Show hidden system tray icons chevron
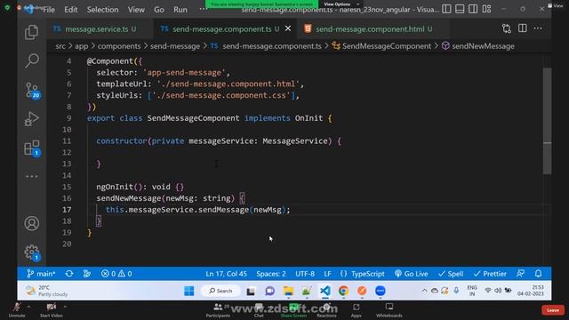The height and width of the screenshot is (320, 569). [424, 291]
